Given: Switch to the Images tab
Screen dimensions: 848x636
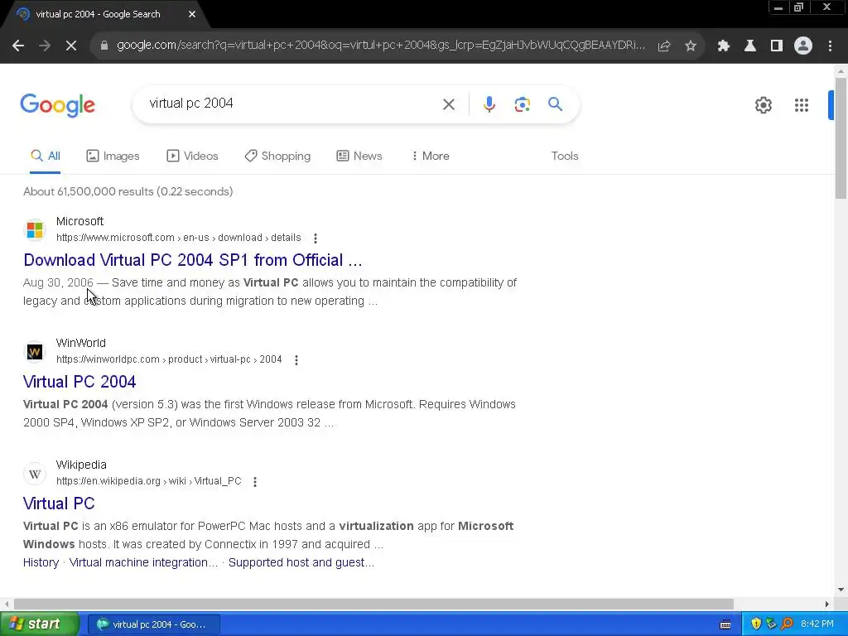Looking at the screenshot, I should (113, 156).
